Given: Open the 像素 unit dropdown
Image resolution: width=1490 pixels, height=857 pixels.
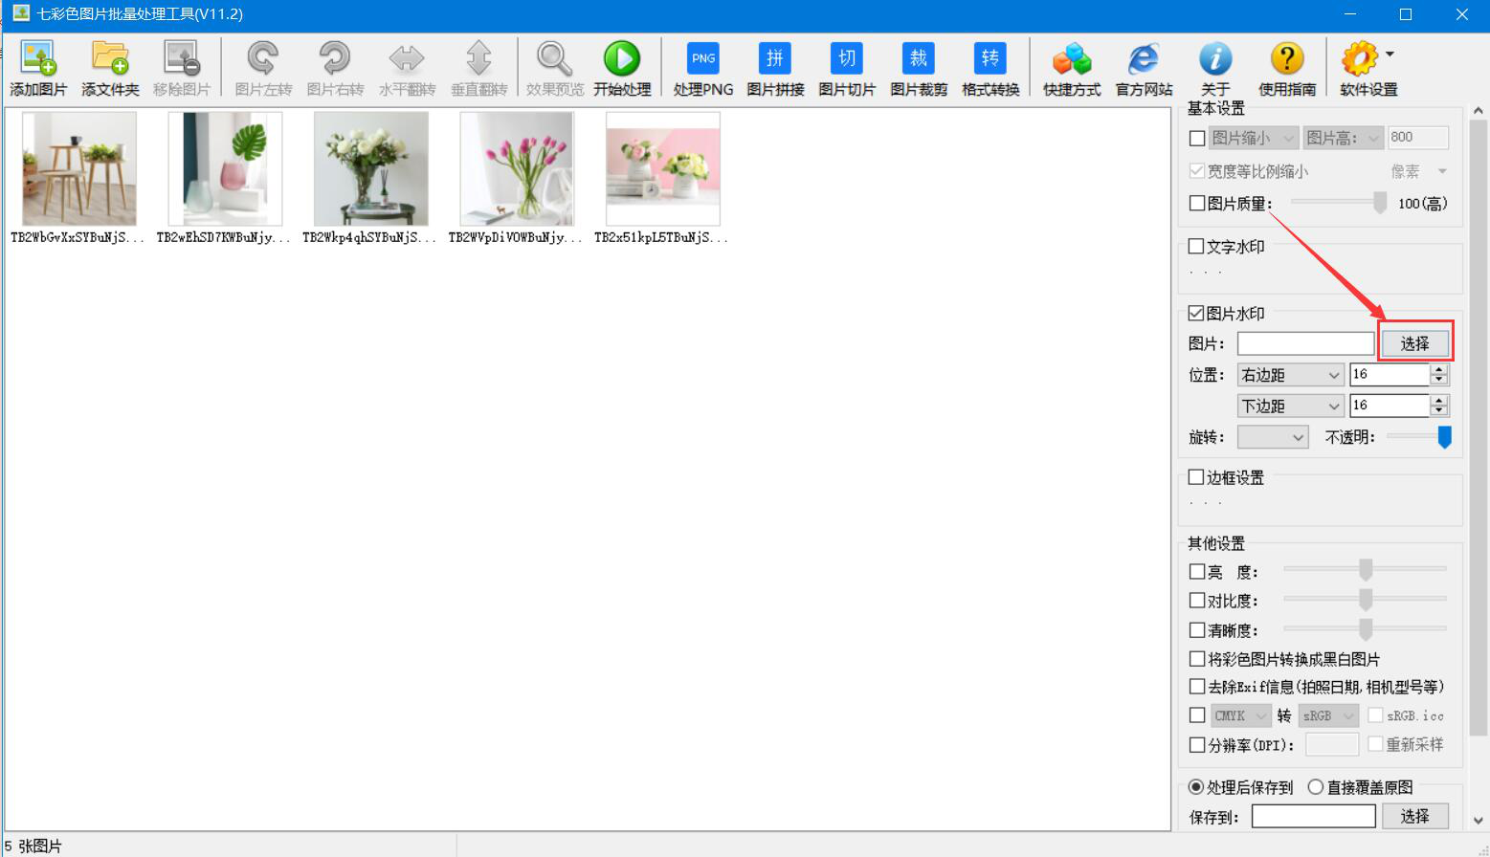Looking at the screenshot, I should point(1419,171).
